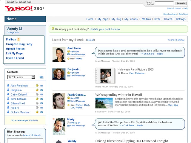This screenshot has width=191, height=143.
Task: Click Benjamin's profile photo
Action: (x=59, y=74)
